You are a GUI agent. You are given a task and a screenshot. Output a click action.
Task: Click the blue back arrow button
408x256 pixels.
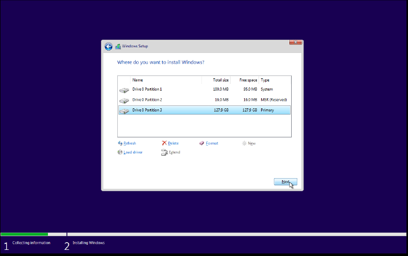pos(109,46)
